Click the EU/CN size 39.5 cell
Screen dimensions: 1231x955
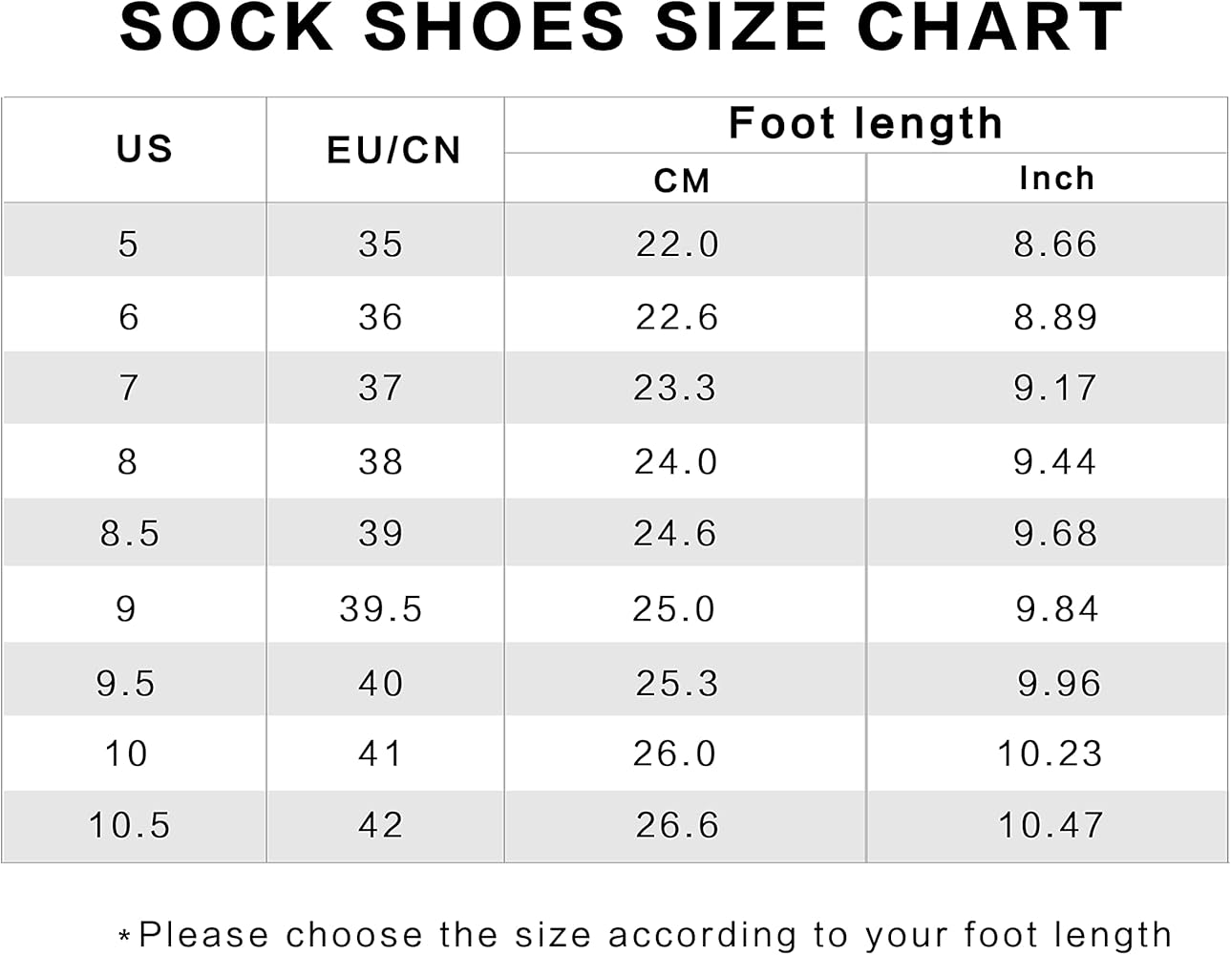tap(380, 608)
